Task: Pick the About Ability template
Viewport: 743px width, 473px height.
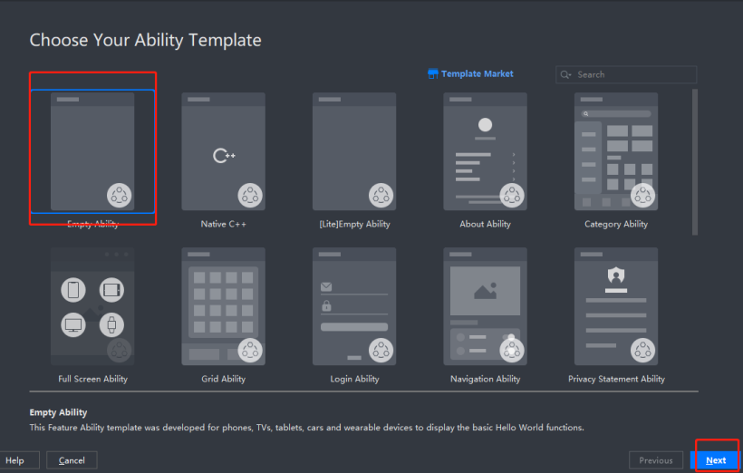Action: click(x=485, y=151)
